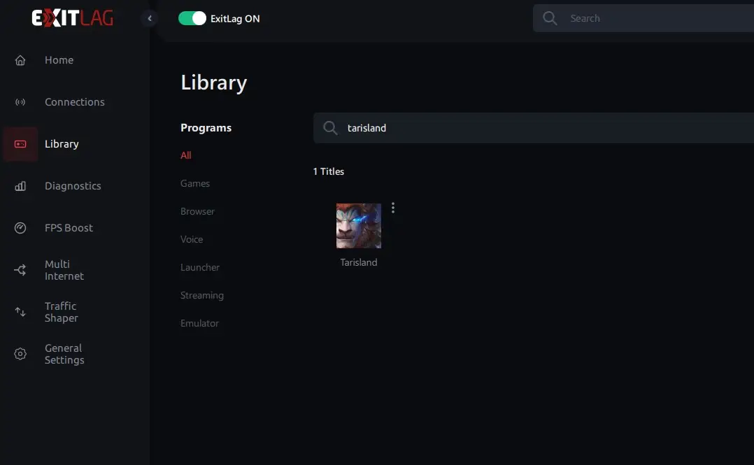754x465 pixels.
Task: Click the top Search field
Action: [x=643, y=18]
